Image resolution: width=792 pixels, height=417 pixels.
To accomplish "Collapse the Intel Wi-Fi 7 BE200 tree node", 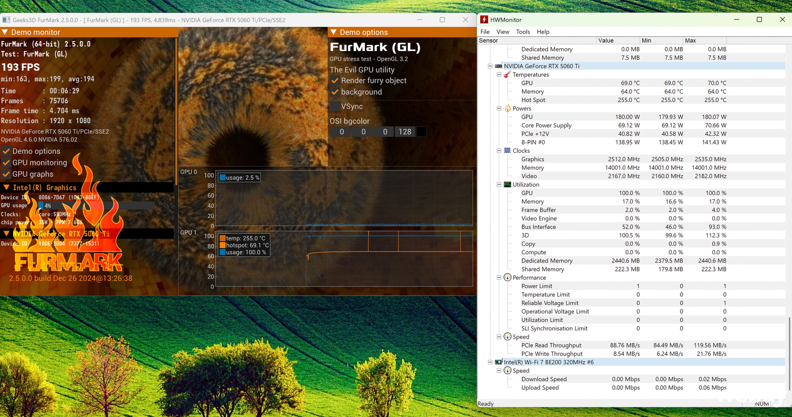I will pos(490,362).
